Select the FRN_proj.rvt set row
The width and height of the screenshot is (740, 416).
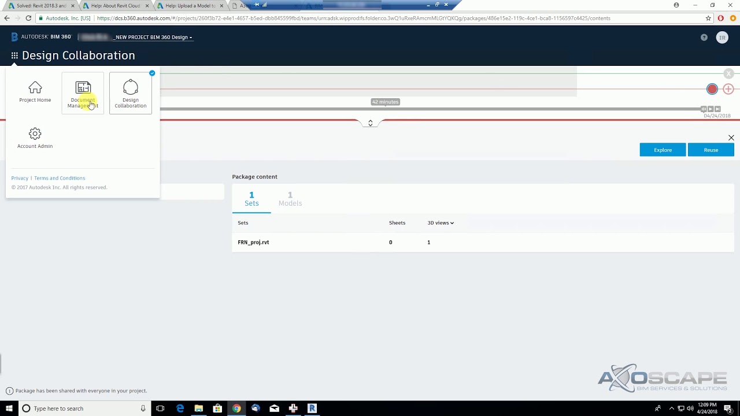483,242
